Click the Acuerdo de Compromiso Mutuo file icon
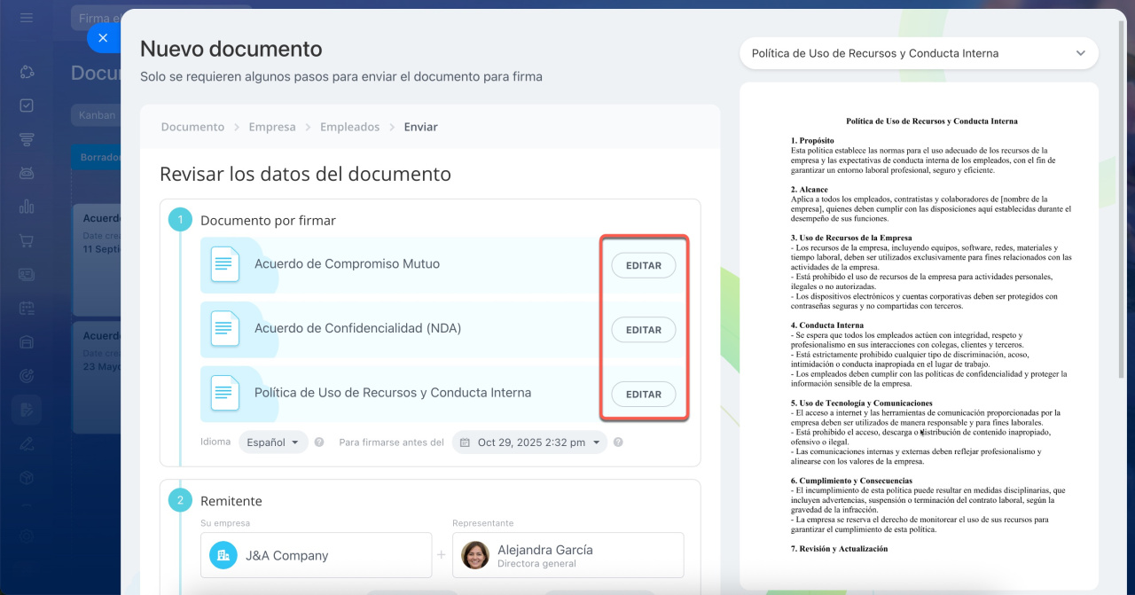Viewport: 1135px width, 595px height. click(x=225, y=264)
